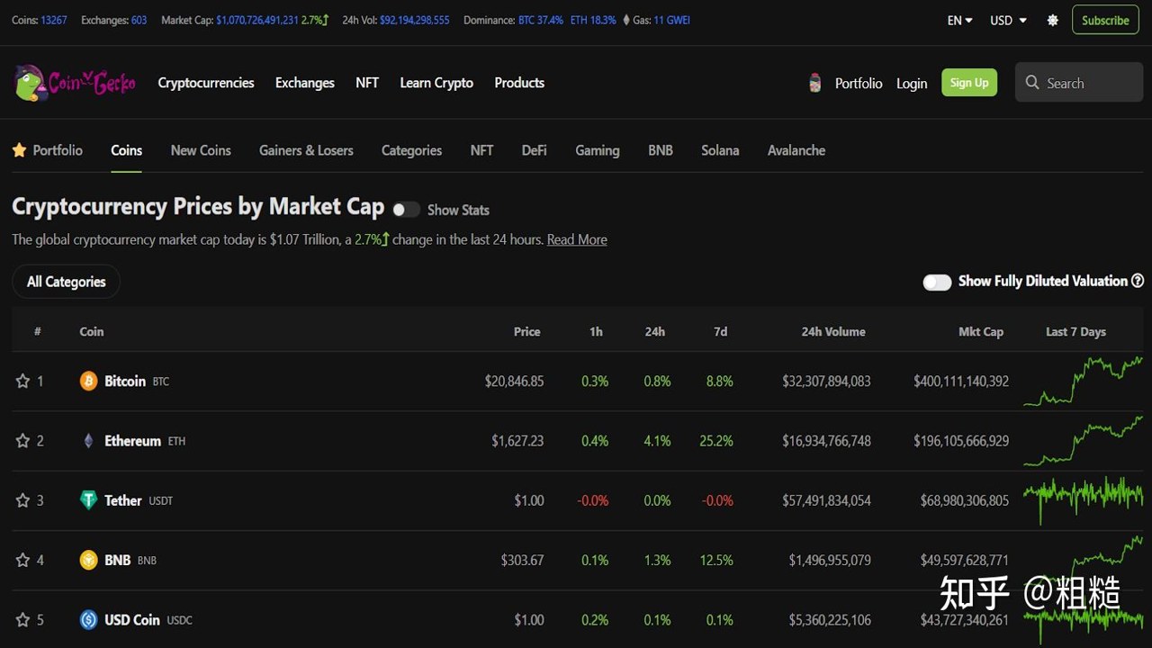Open the Cryptocurrencies menu
Image resolution: width=1152 pixels, height=648 pixels.
pos(206,83)
